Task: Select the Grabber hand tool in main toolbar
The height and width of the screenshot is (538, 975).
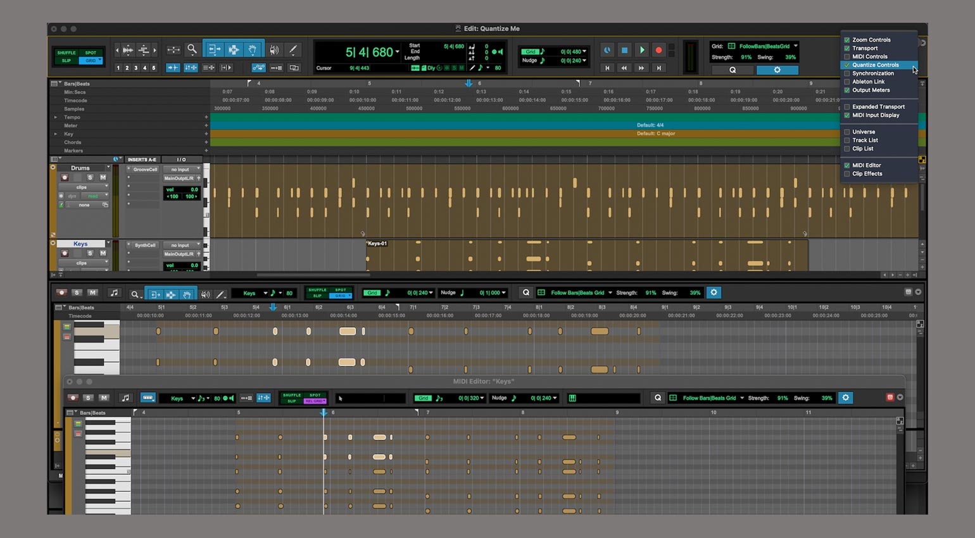Action: click(253, 49)
